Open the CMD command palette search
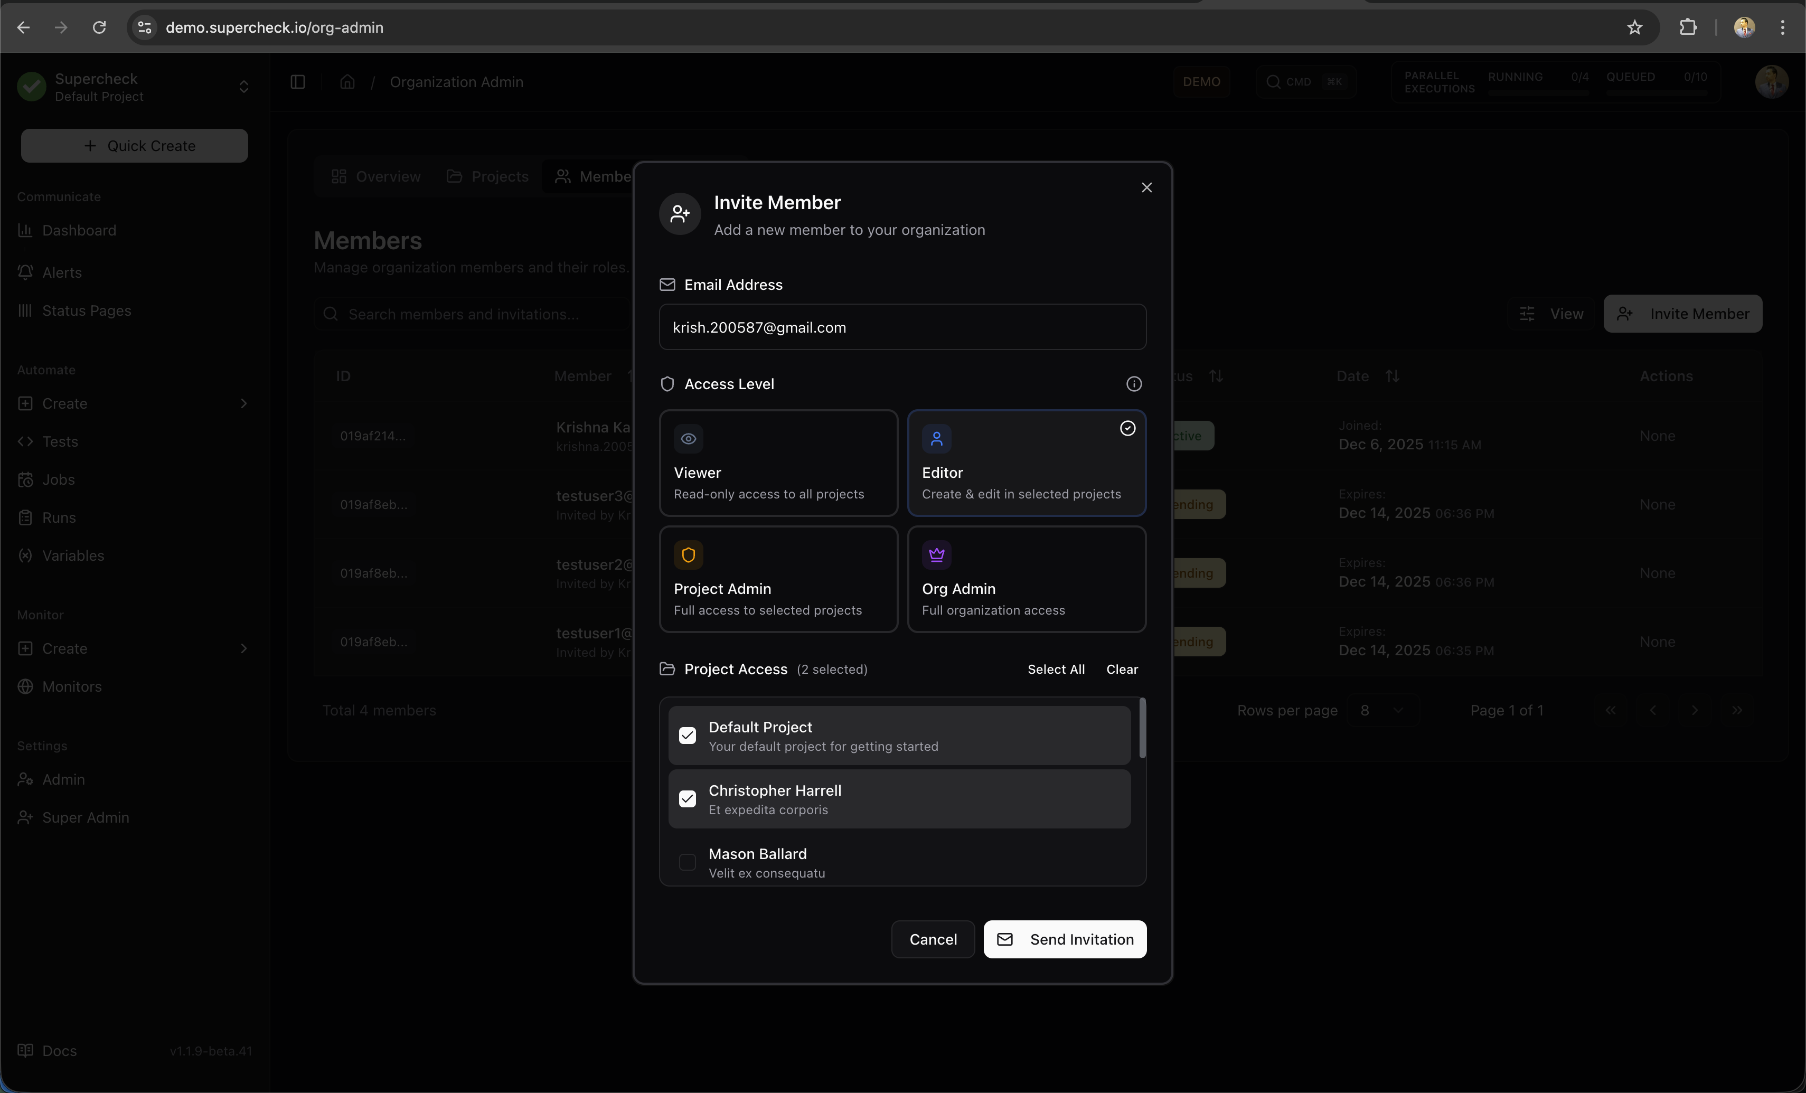Viewport: 1806px width, 1093px height. 1306,81
